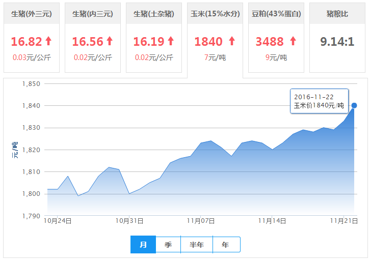Select the 生猪(土杂猪) price tab
Image resolution: width=370 pixels, height=260 pixels.
coord(154,38)
